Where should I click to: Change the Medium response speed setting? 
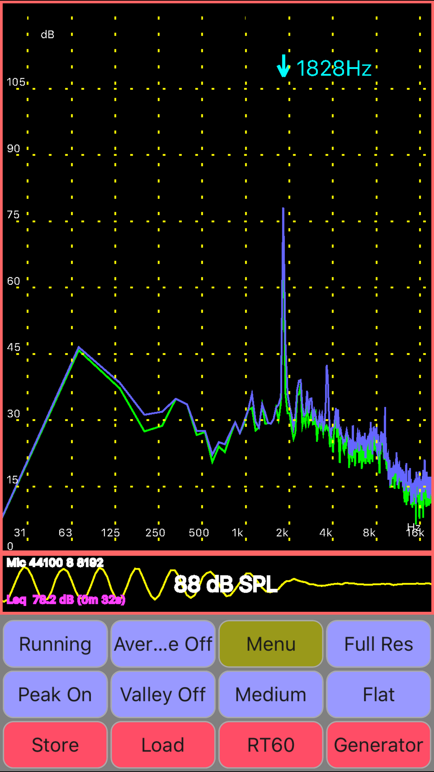[271, 694]
